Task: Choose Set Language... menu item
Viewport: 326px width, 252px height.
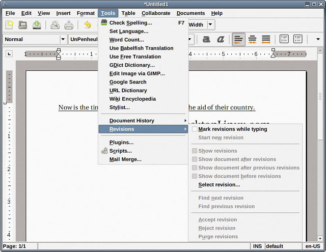Action: [x=143, y=31]
